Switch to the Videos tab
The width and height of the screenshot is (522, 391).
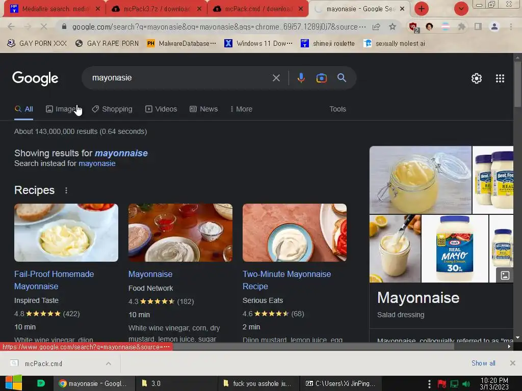[x=161, y=109]
